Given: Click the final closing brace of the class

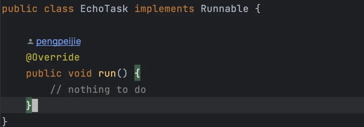Looking at the screenshot, I should pyautogui.click(x=5, y=122).
